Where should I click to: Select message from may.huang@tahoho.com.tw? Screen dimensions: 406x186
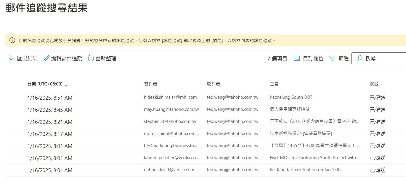tap(171, 109)
